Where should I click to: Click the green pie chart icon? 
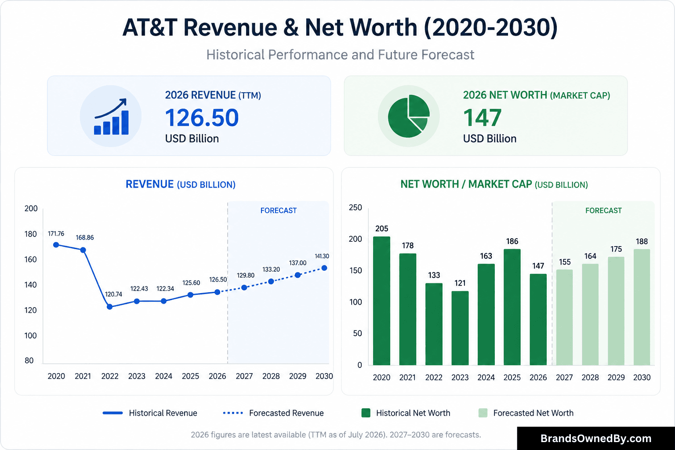(x=409, y=116)
